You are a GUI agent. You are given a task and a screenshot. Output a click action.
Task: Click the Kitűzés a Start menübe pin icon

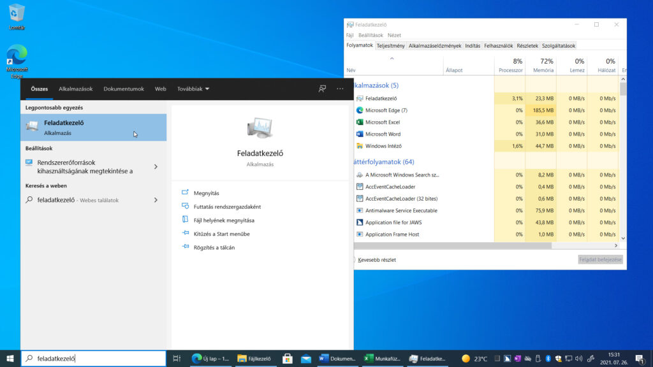[x=185, y=233]
